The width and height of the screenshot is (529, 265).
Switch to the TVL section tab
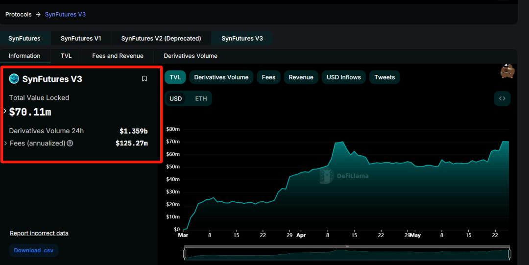point(66,56)
